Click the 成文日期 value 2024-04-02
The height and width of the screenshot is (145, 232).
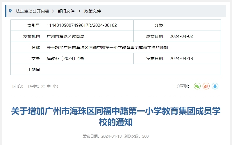click(181, 36)
